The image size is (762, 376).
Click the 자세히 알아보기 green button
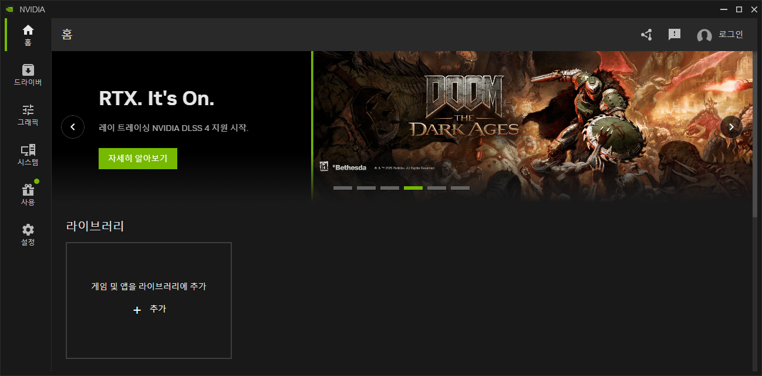tap(138, 159)
